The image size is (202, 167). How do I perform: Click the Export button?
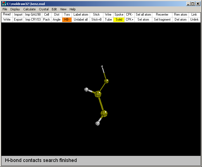point(18,20)
